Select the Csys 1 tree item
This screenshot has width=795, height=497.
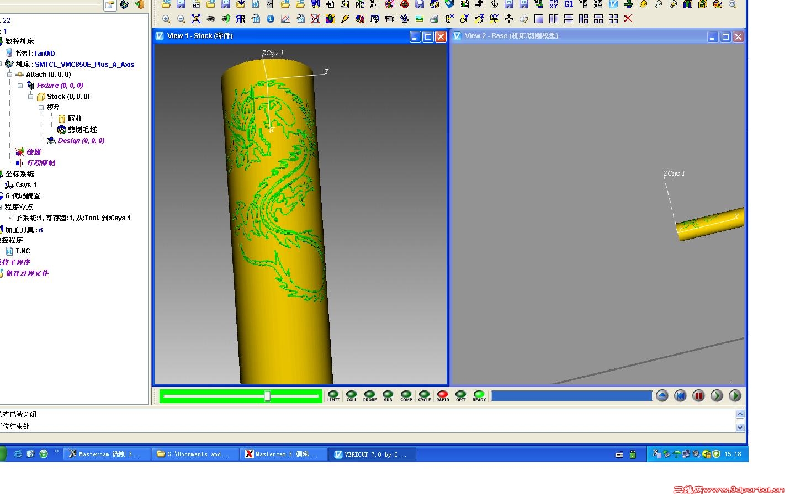[26, 185]
